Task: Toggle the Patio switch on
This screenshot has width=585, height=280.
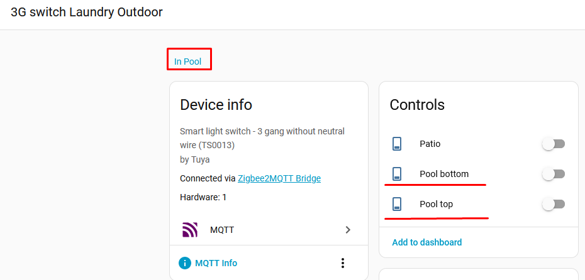Action: point(554,144)
